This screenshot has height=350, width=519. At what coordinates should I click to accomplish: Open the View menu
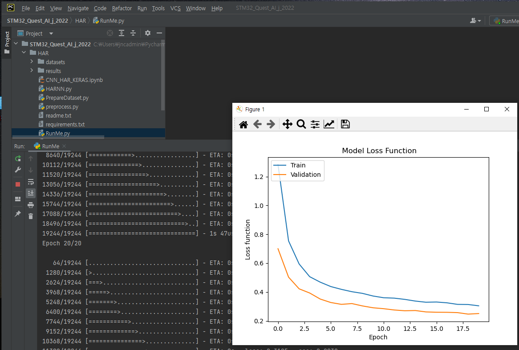pos(56,8)
